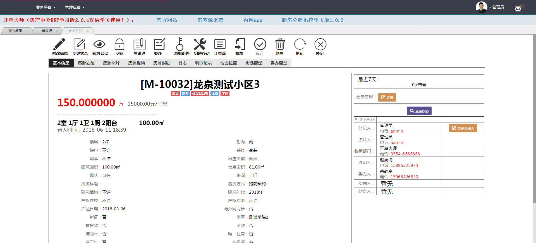Open the 客源匹配 tab
The width and height of the screenshot is (536, 243).
86,63
